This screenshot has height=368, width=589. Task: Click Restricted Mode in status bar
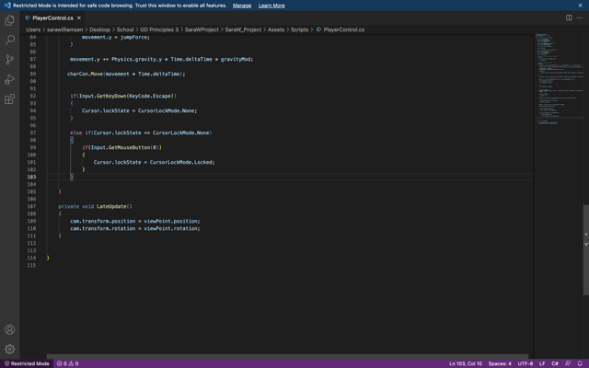pos(27,363)
